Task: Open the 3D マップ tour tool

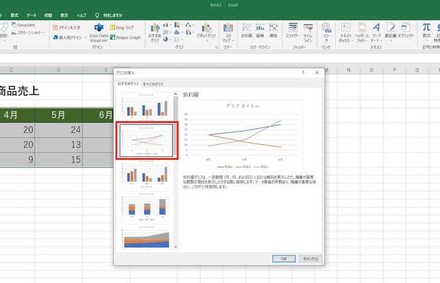Action: point(228,33)
